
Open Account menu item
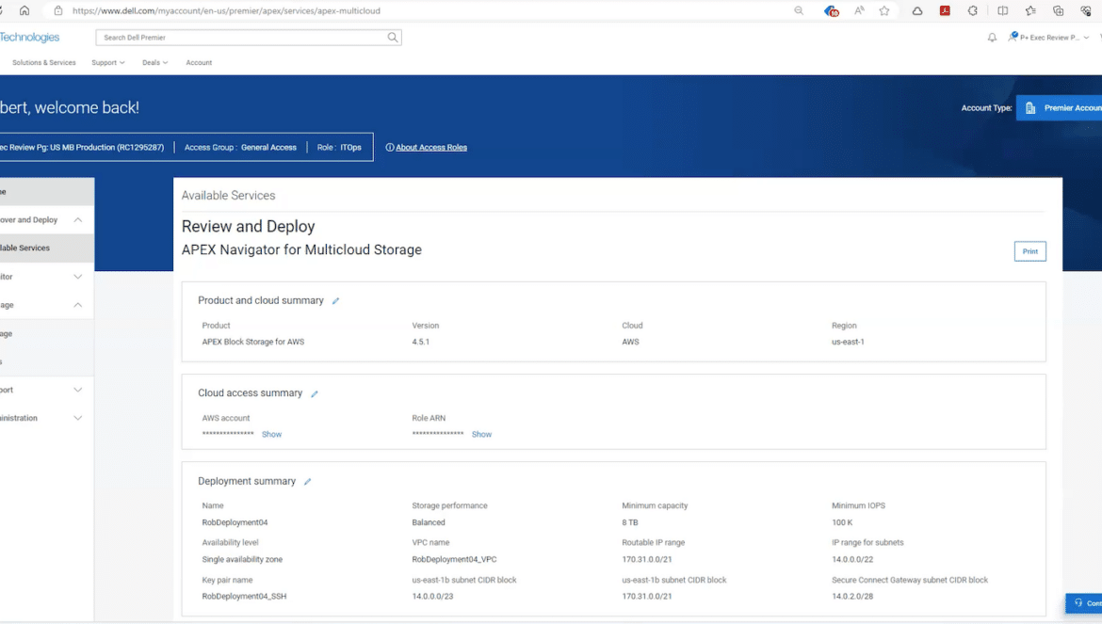pos(199,62)
